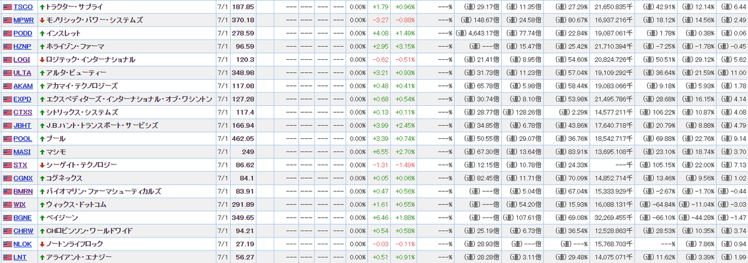Open the CGNX ticker link
The image size is (748, 263).
[23, 178]
